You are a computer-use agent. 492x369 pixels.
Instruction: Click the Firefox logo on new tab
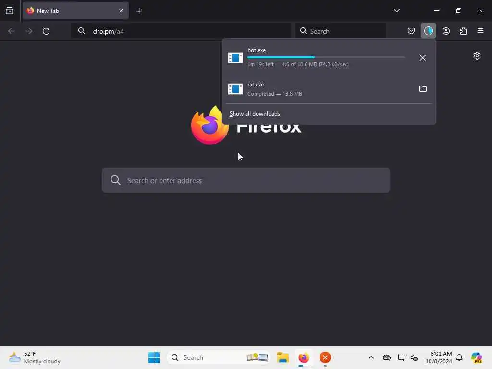(x=210, y=125)
